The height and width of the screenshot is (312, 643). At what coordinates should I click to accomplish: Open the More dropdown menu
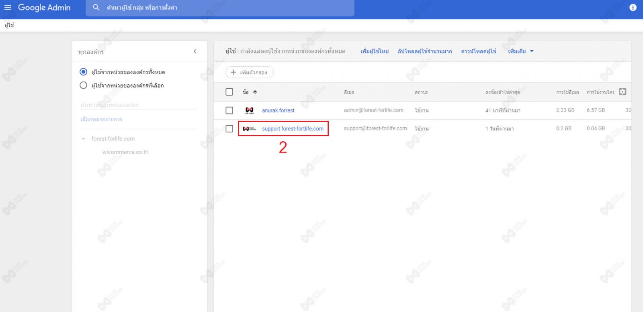pyautogui.click(x=521, y=51)
